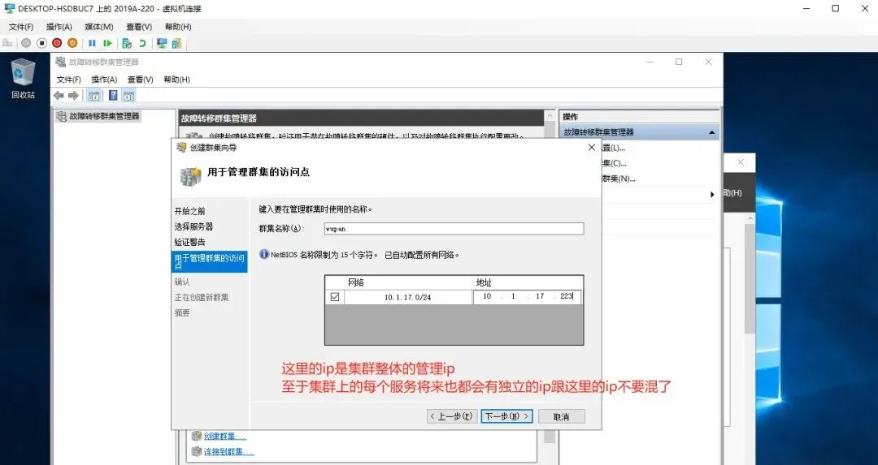Toggle enhanced session mode icon
Screen dimensions: 878x465
click(x=162, y=43)
